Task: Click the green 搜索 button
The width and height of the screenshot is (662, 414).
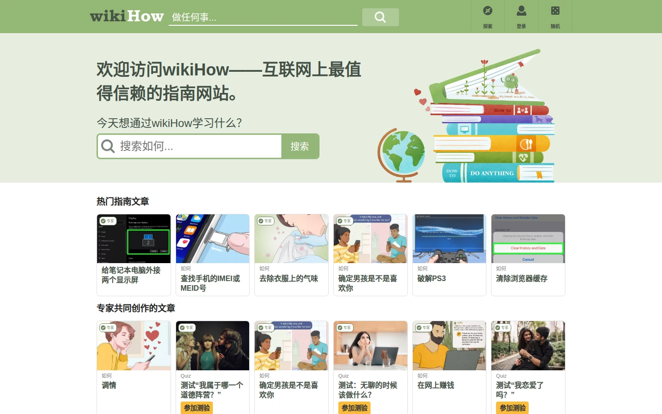Action: click(x=300, y=146)
